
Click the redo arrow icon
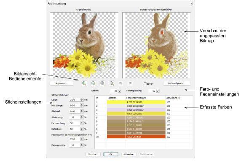(130, 83)
